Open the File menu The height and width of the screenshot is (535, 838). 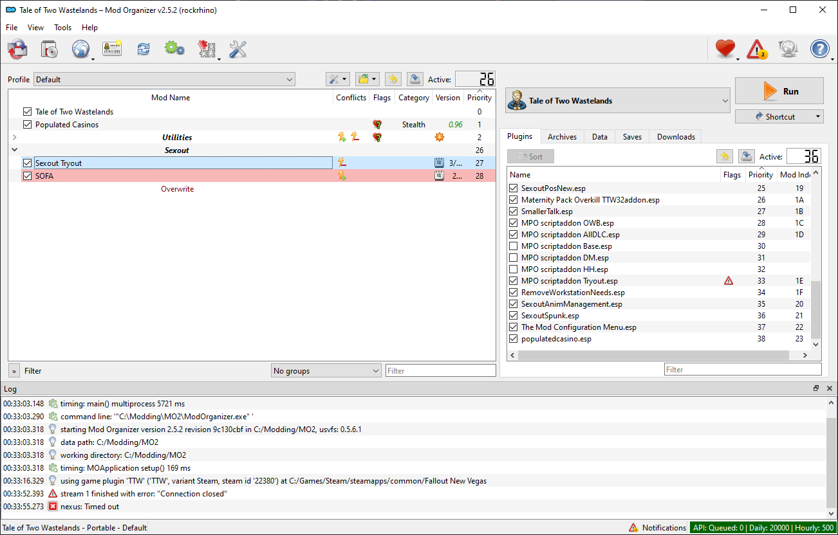[x=12, y=28]
